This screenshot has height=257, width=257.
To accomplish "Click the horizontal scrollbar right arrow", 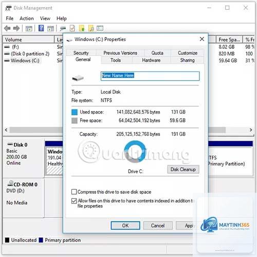I will click(x=251, y=130).
